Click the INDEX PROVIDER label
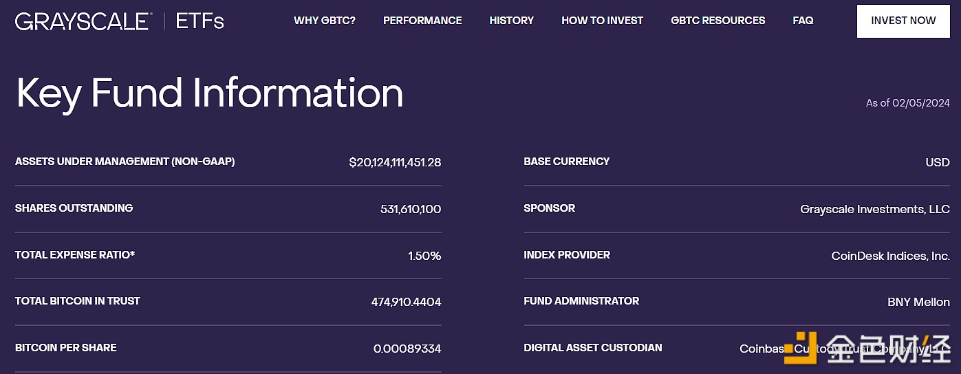The height and width of the screenshot is (374, 961). point(567,255)
